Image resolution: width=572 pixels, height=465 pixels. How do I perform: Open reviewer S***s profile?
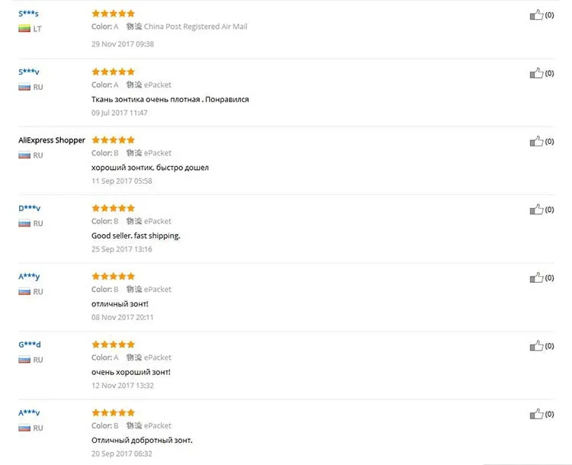[x=28, y=14]
